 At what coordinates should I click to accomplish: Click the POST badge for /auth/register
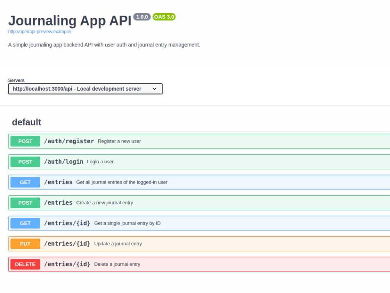pyautogui.click(x=25, y=141)
